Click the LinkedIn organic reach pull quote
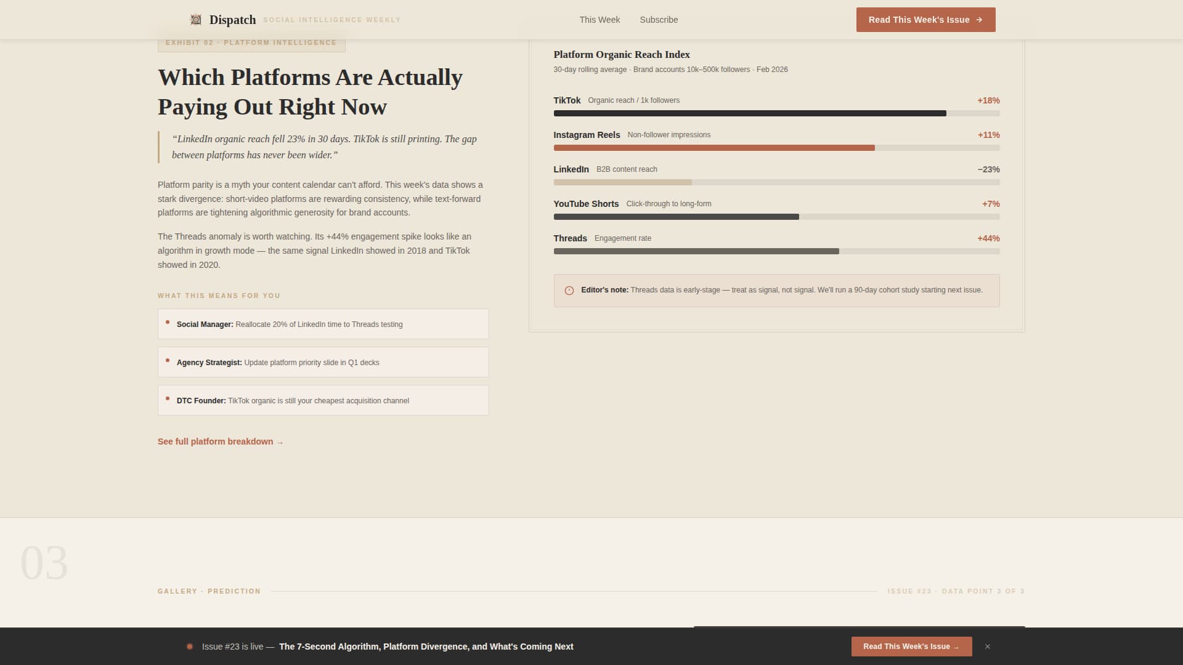The width and height of the screenshot is (1183, 665). [x=324, y=147]
